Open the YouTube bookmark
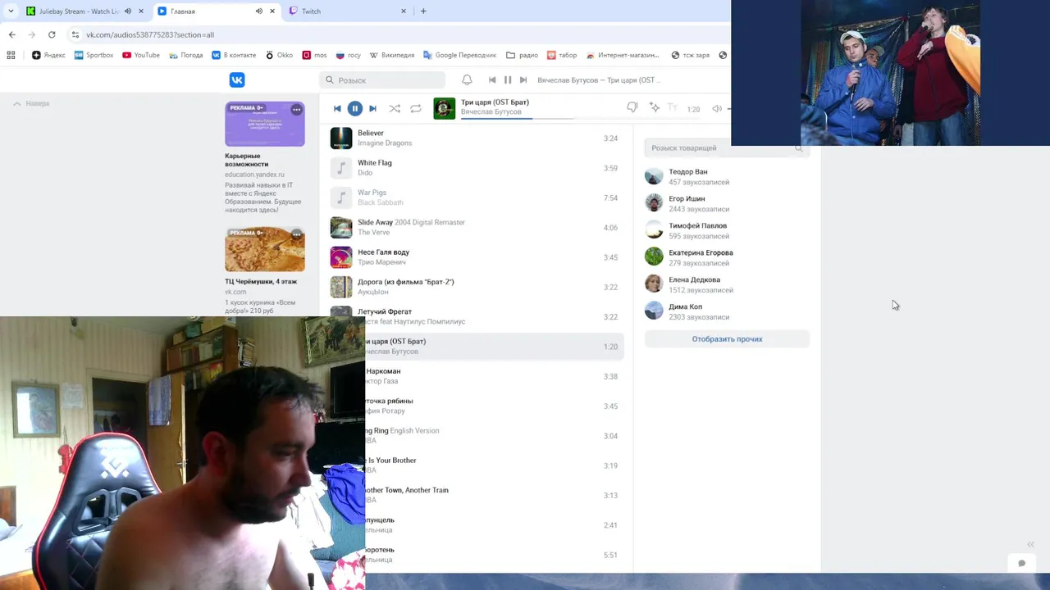1050x590 pixels. click(x=141, y=55)
